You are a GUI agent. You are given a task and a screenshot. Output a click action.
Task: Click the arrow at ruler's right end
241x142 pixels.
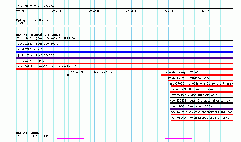pos(232,8)
